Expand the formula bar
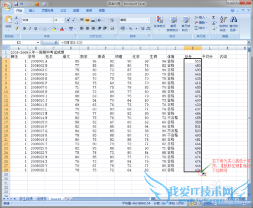This screenshot has height=208, width=253. 249,43
